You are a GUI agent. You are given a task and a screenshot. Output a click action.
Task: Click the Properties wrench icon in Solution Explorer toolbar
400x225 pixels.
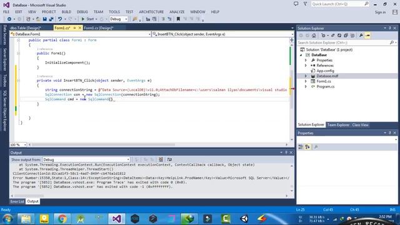click(x=361, y=36)
